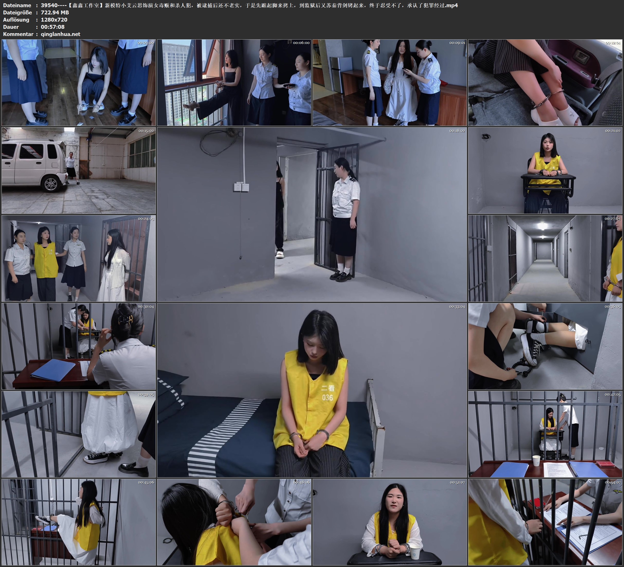
Task: Select the corridor thumbnail at 00:27:03
Action: point(545,258)
